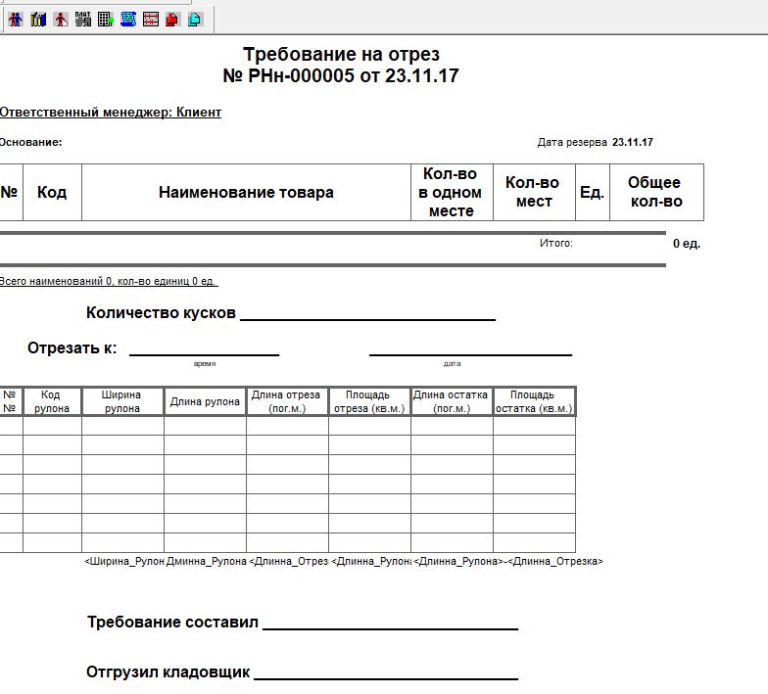Click the 'Площадь остатка (кв.м.)' header cell
768x694 pixels.
pyautogui.click(x=534, y=402)
